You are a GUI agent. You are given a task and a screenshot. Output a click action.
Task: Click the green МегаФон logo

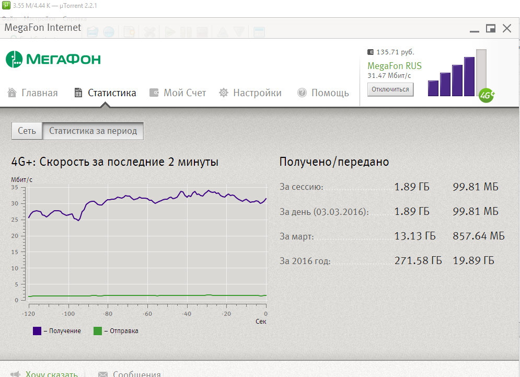(x=53, y=60)
